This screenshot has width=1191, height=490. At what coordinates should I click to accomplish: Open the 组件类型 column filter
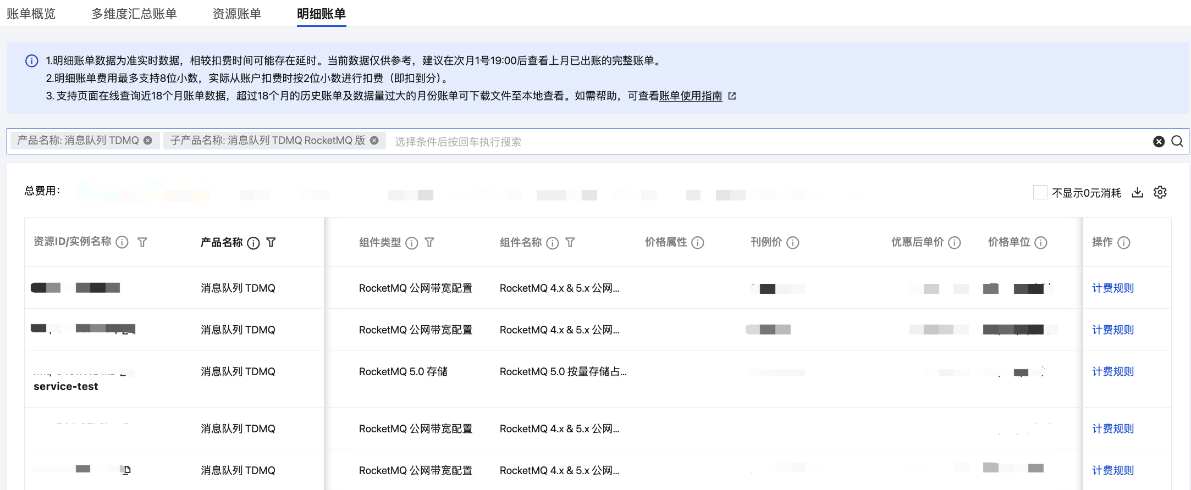click(429, 243)
